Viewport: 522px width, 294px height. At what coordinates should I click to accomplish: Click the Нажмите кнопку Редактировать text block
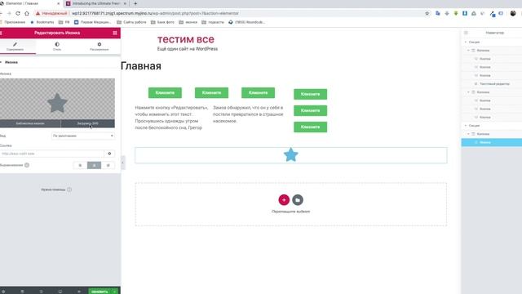point(171,118)
